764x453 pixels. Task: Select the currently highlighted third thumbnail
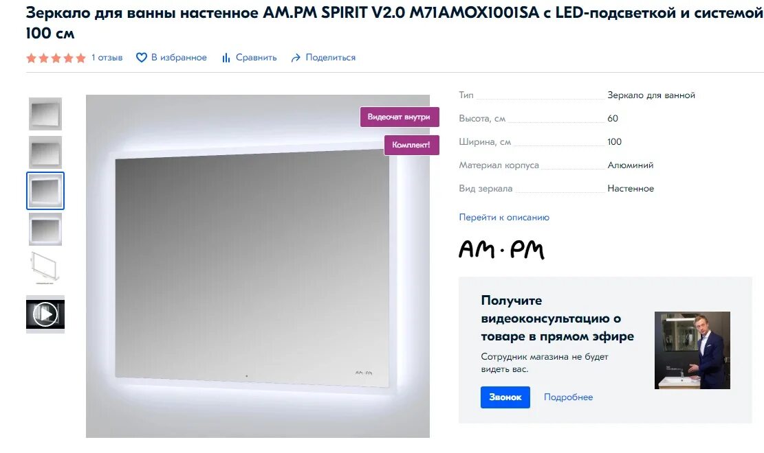click(45, 191)
